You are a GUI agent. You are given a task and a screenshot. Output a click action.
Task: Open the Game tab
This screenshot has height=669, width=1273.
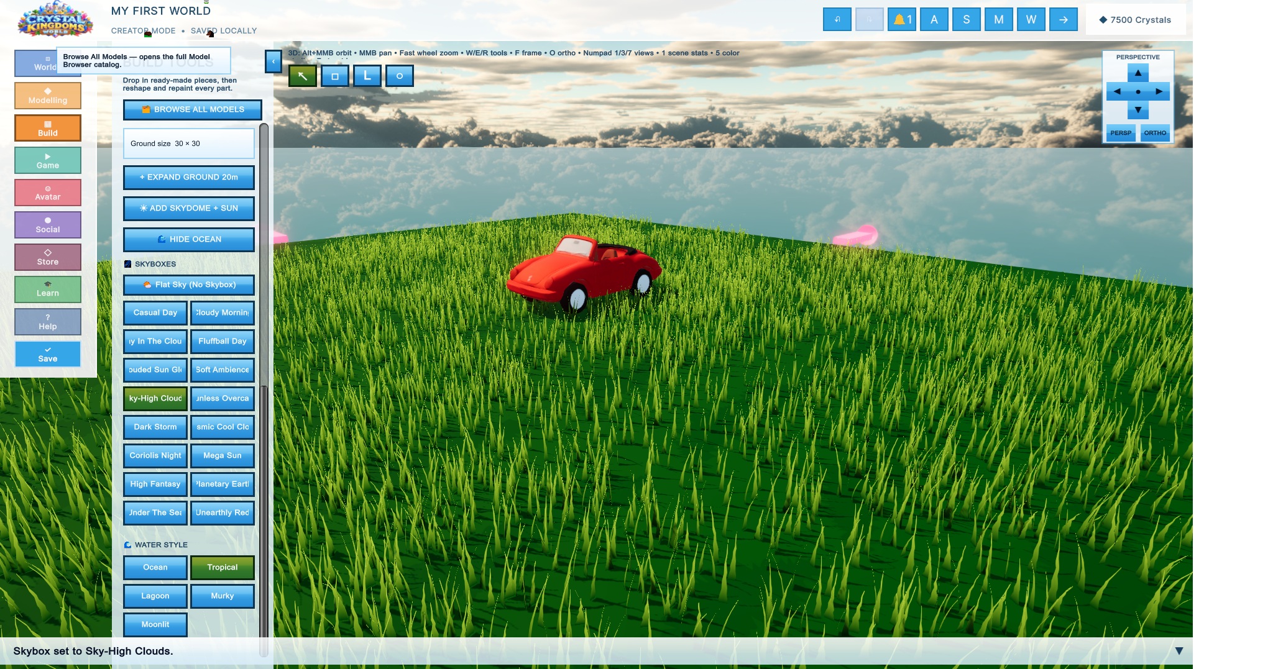point(48,160)
